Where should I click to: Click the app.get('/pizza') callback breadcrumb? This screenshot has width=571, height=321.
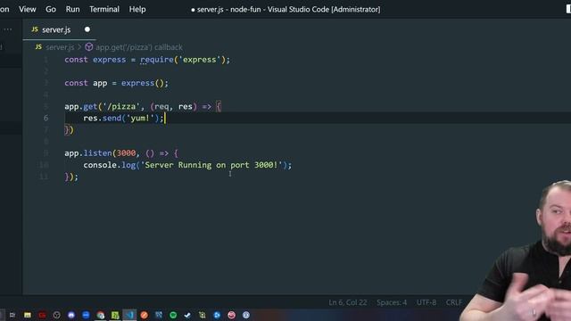139,47
